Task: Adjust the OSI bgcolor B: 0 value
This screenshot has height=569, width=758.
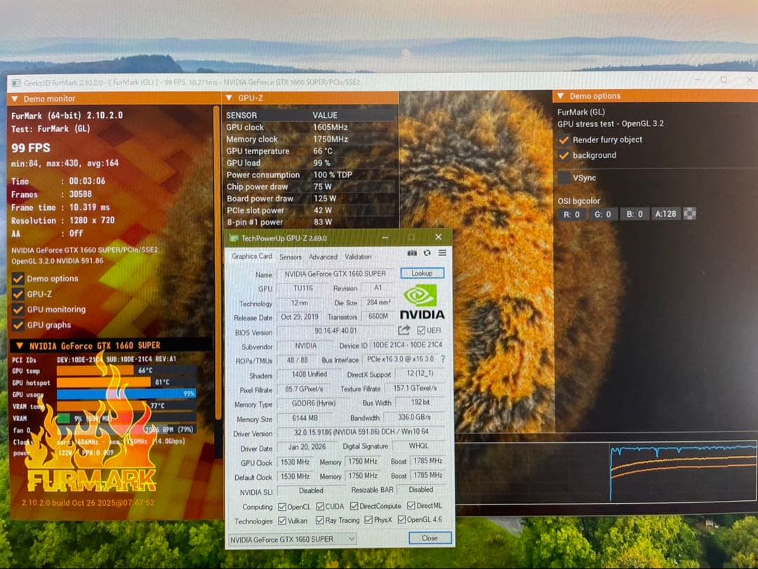Action: [x=634, y=214]
